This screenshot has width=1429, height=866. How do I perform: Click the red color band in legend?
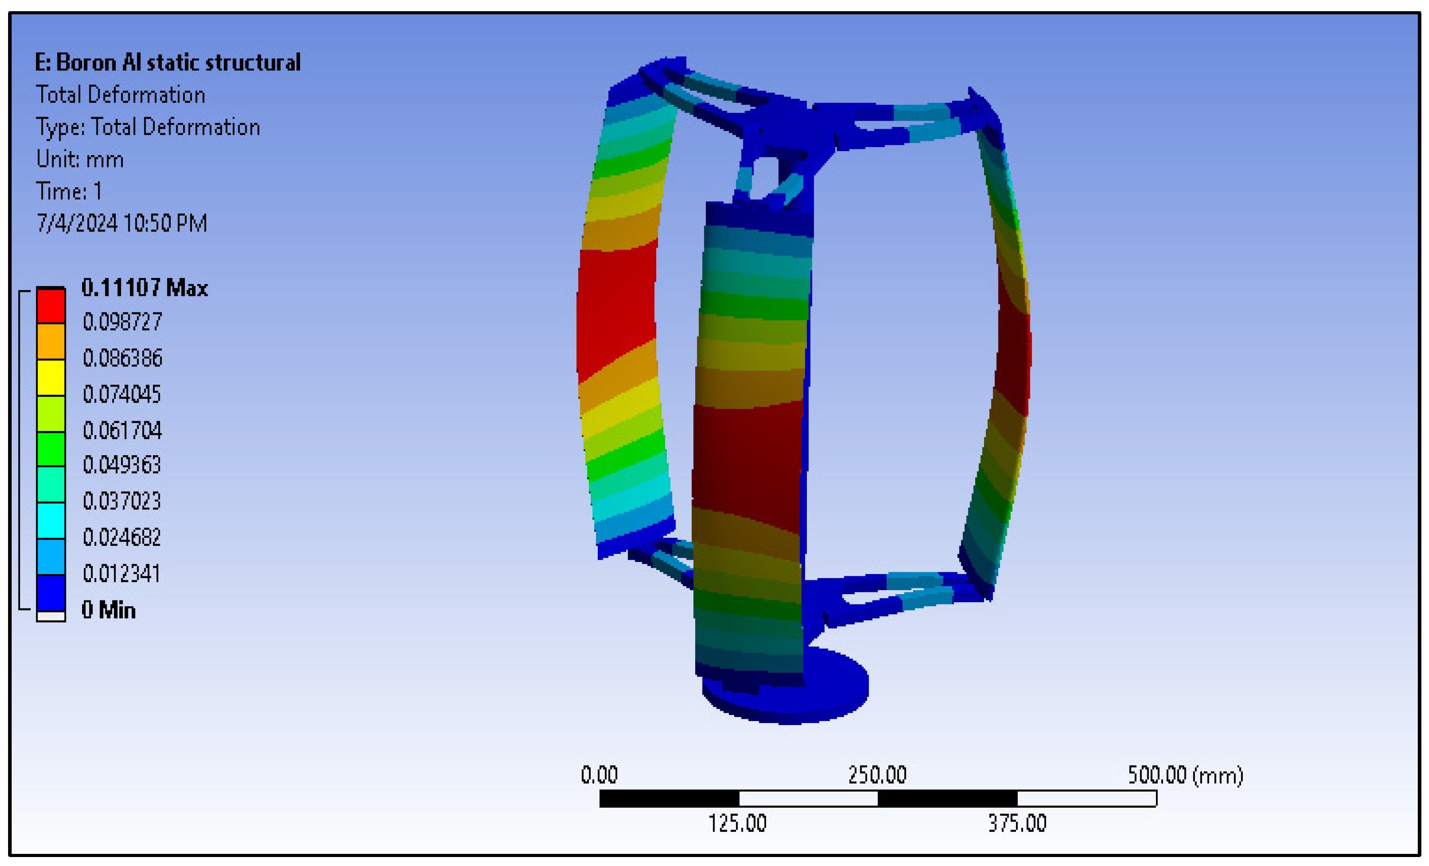point(51,306)
